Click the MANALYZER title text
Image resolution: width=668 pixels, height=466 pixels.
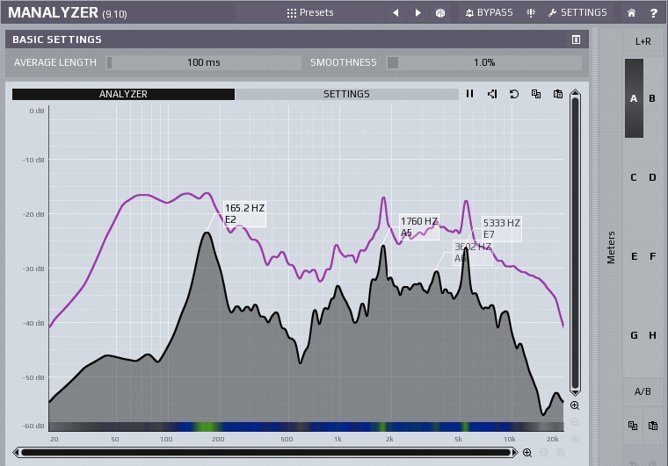coord(54,13)
